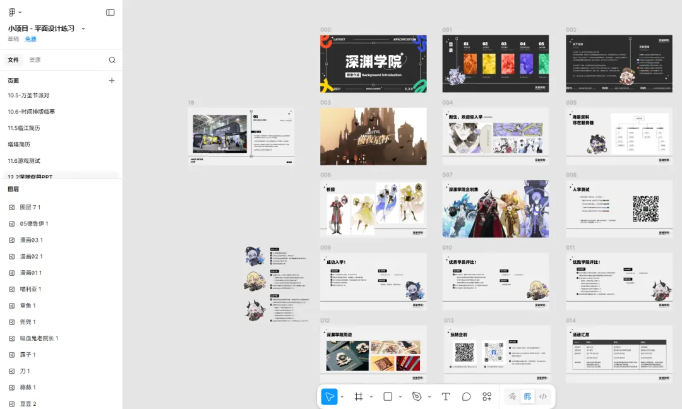Click the 草稿 drafts label

point(13,39)
